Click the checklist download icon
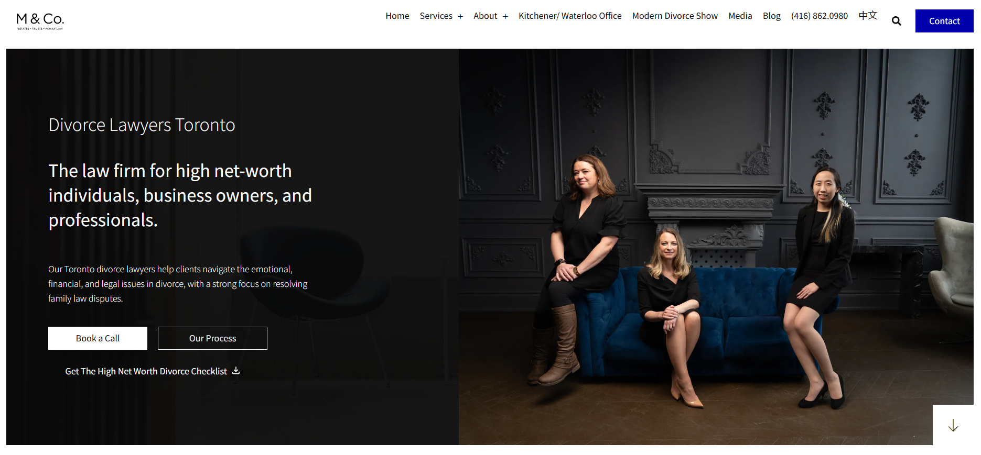Image resolution: width=981 pixels, height=455 pixels. click(236, 371)
